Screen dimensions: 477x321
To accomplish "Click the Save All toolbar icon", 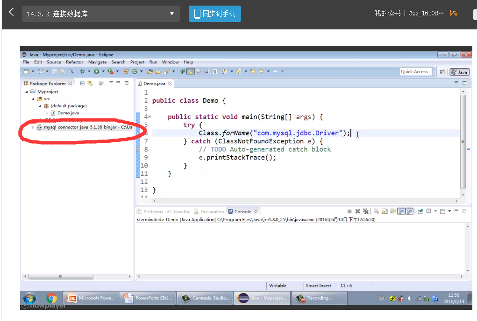I will 62,72.
